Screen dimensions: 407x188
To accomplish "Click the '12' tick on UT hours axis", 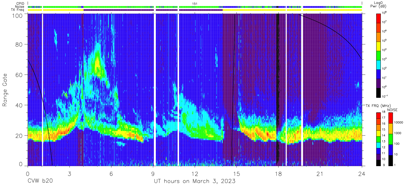I will [195, 173].
